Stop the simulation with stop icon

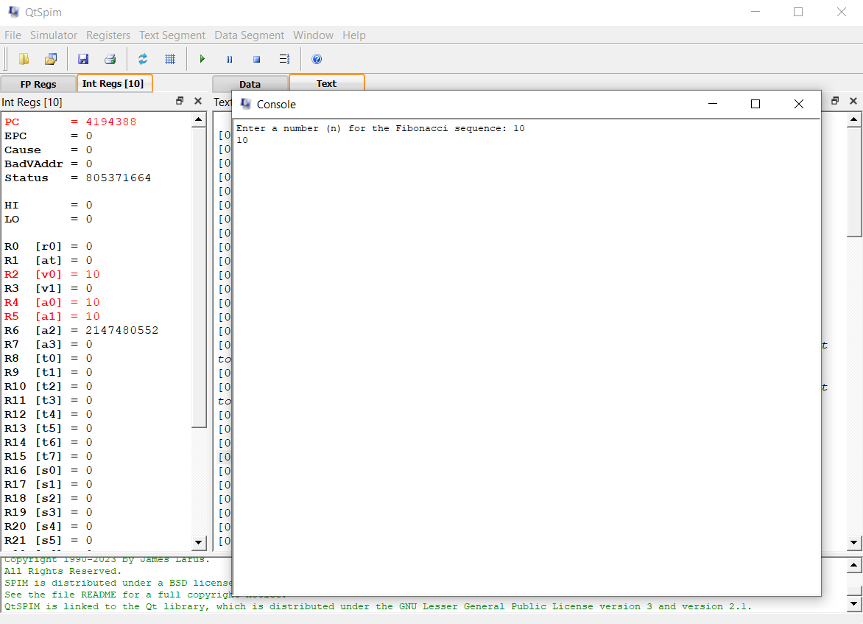point(256,59)
